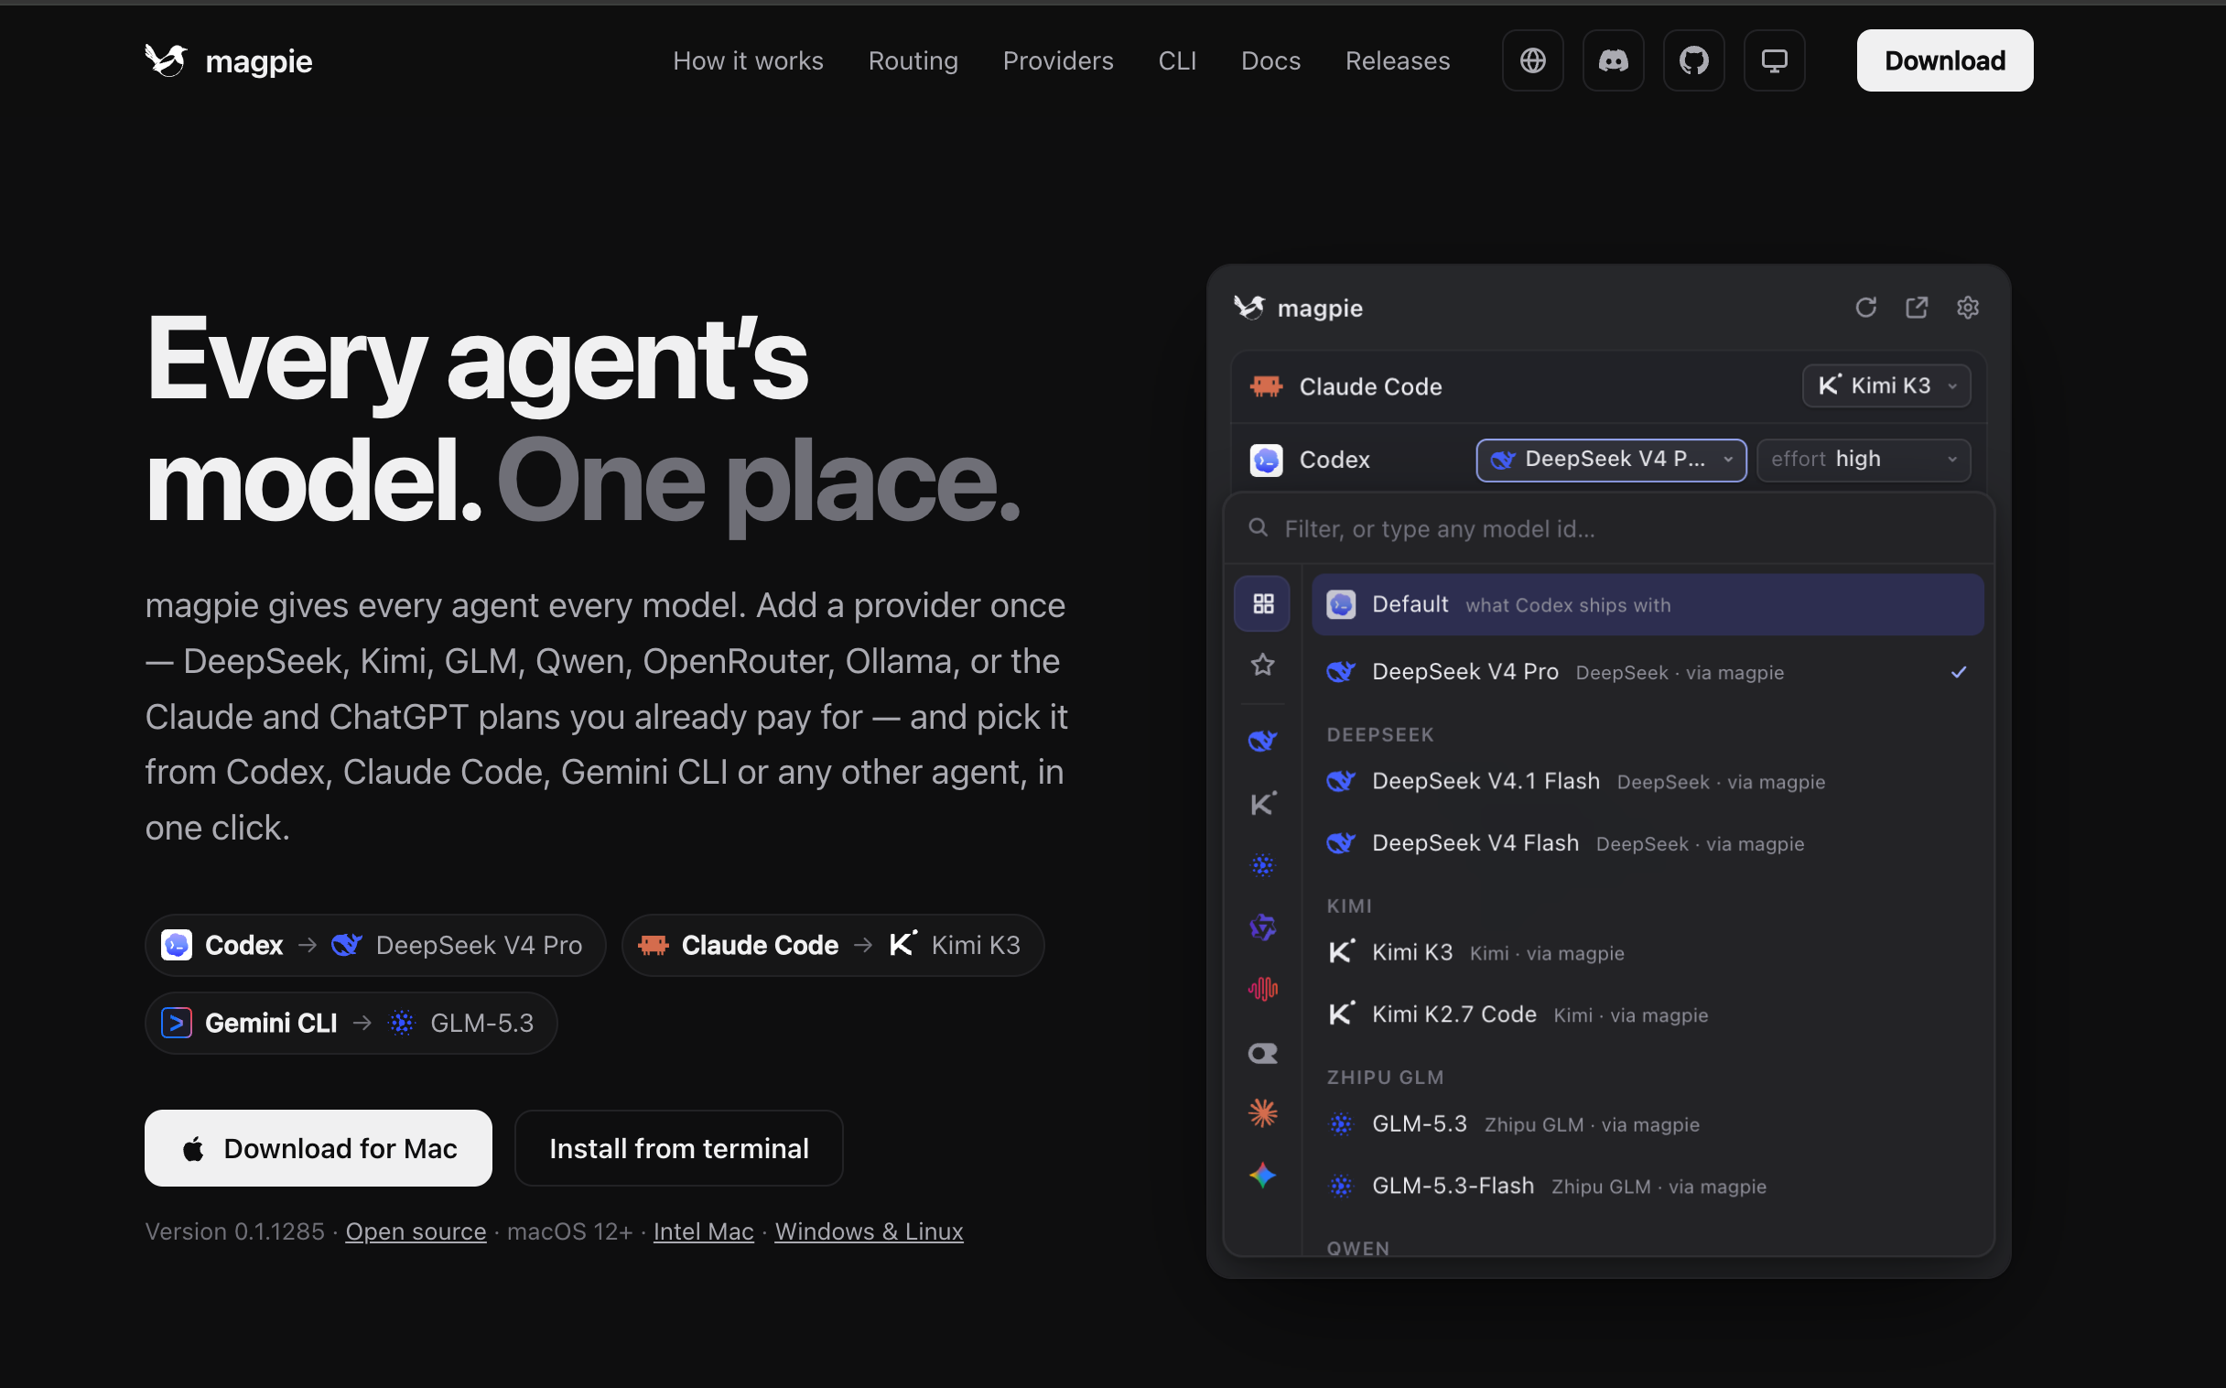Open the DeepSeek V4 P... model dropdown for Codex
2226x1388 pixels.
click(1611, 460)
